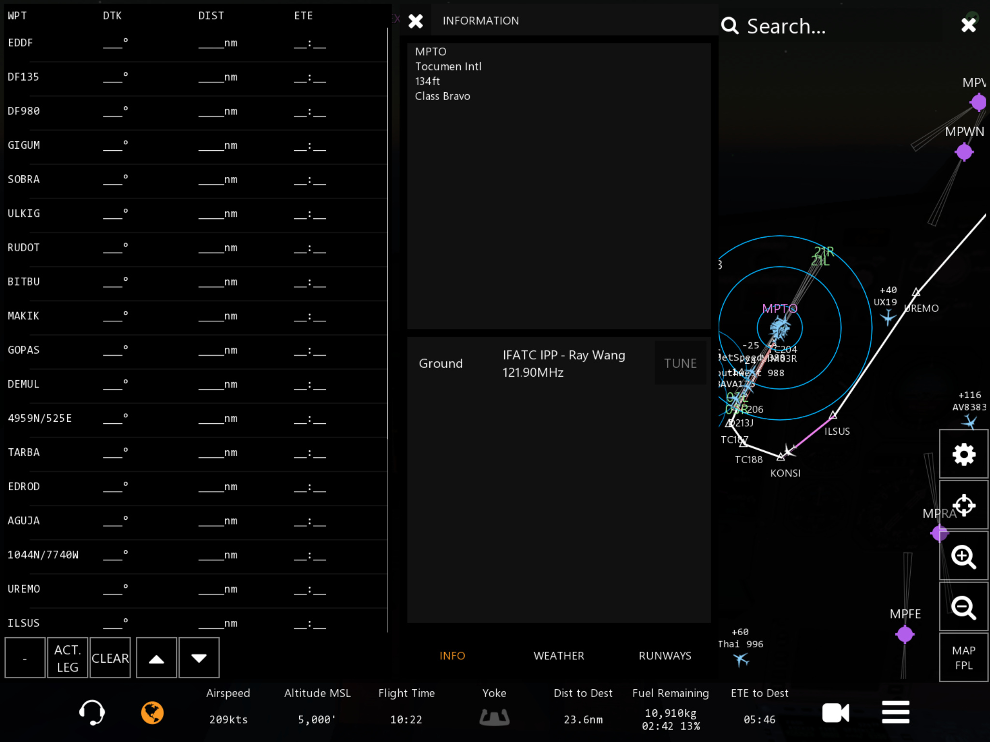Open the camera view selector
This screenshot has width=990, height=742.
pyautogui.click(x=835, y=713)
